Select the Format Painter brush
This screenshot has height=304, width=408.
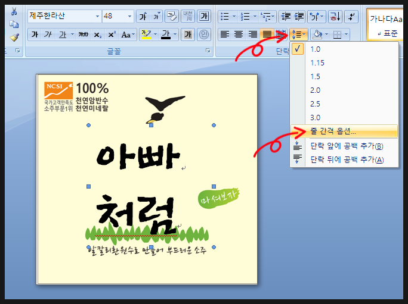point(14,37)
